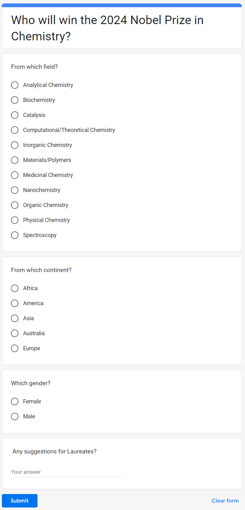245x510 pixels.
Task: Choose Biochemistry as the field
Action: tap(15, 100)
